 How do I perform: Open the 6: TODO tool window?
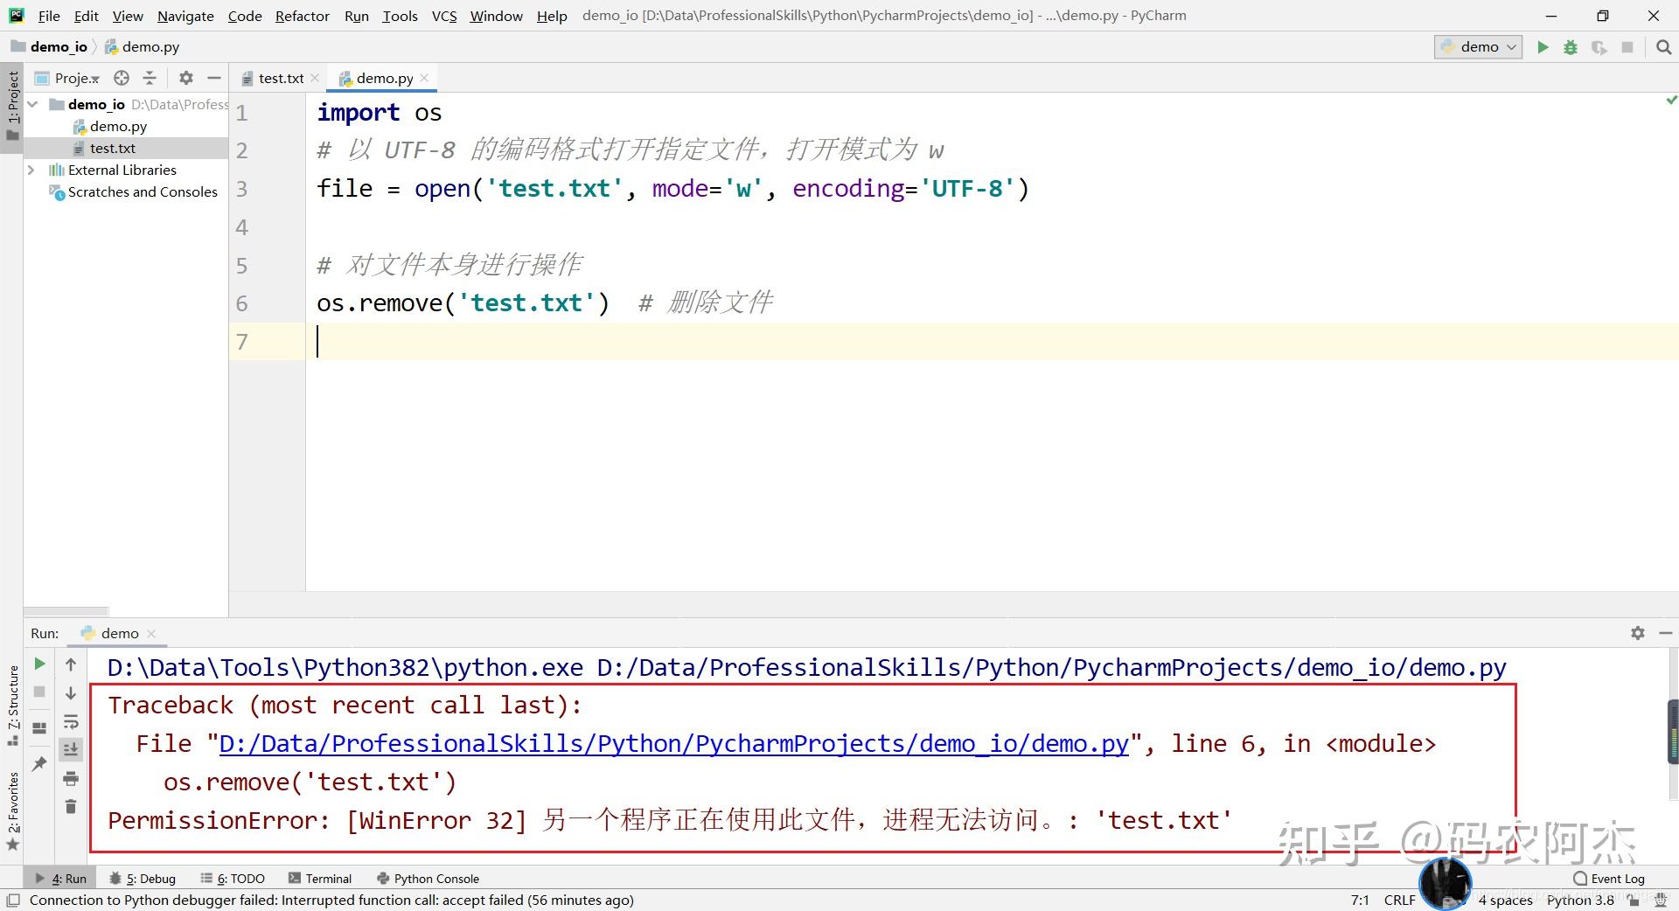(233, 879)
